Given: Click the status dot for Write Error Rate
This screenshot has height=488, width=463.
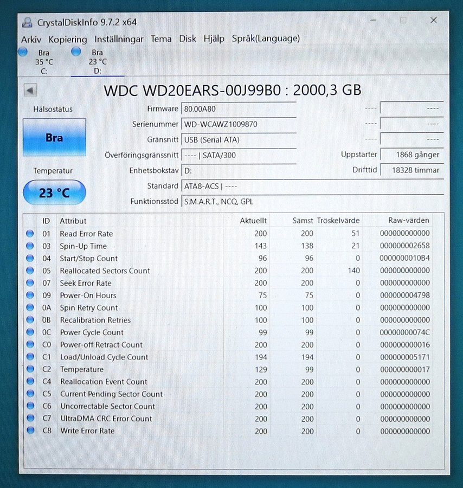Looking at the screenshot, I should pos(30,431).
